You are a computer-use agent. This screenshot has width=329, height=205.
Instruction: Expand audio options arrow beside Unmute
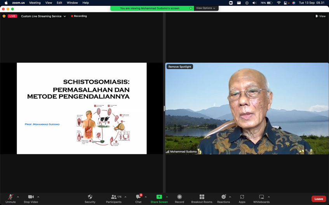point(18,197)
